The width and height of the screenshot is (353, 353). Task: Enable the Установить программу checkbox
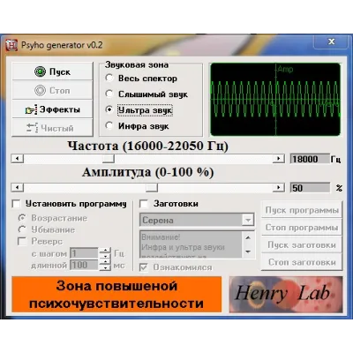point(69,204)
